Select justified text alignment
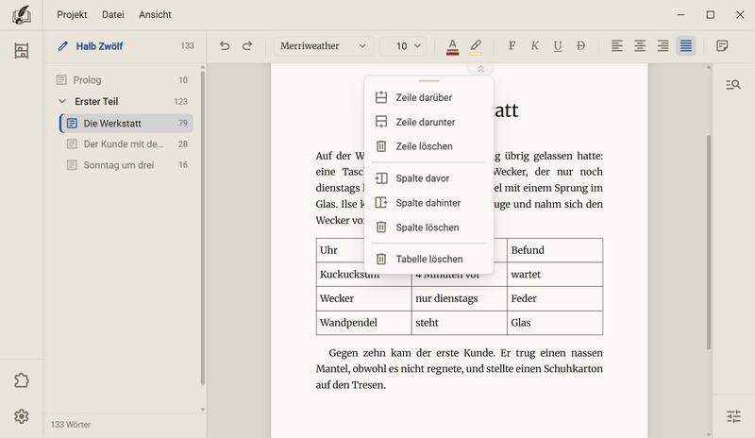The height and width of the screenshot is (438, 755). pos(686,45)
